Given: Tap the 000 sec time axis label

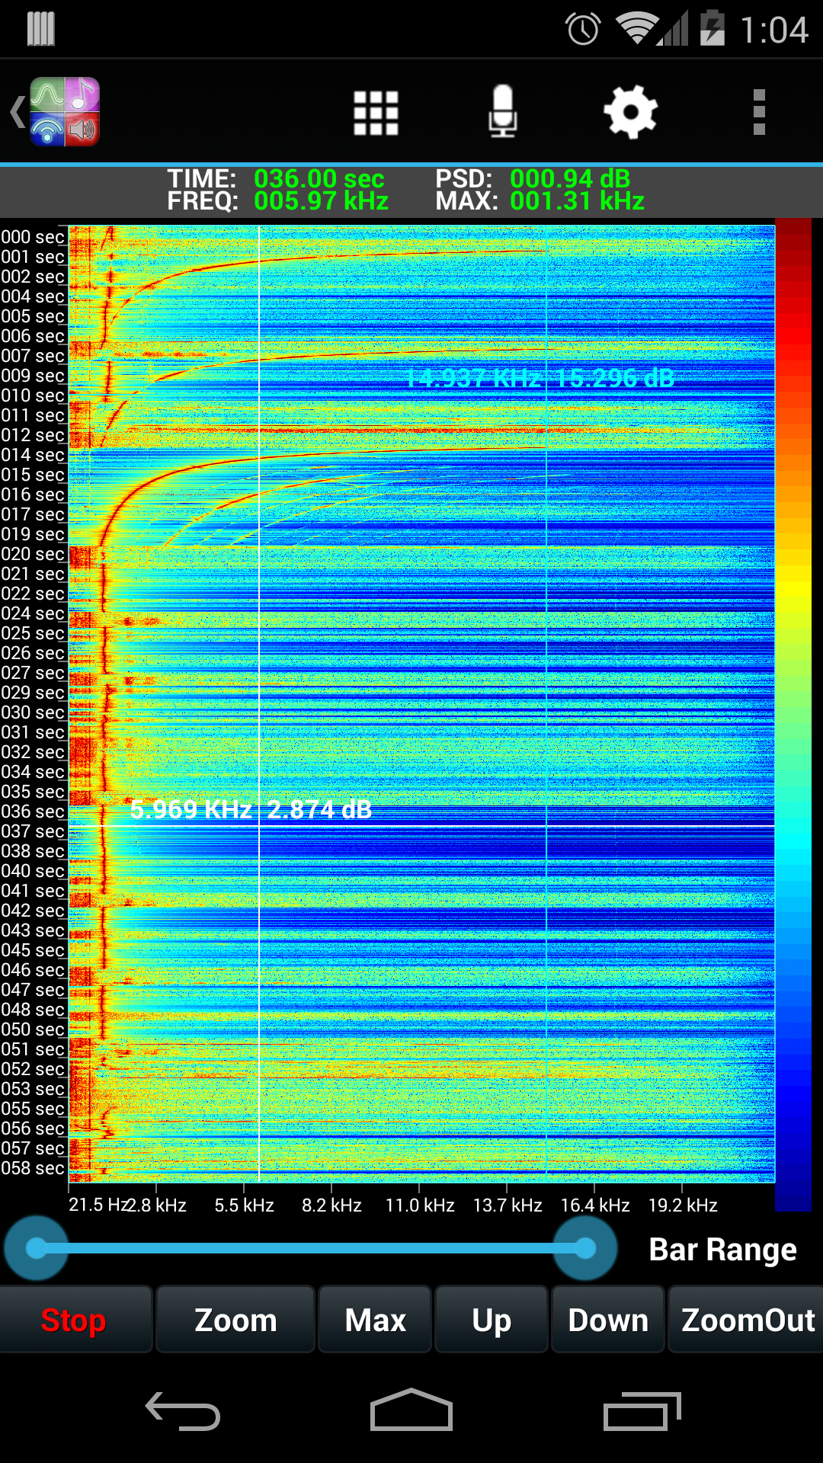Looking at the screenshot, I should click(33, 237).
